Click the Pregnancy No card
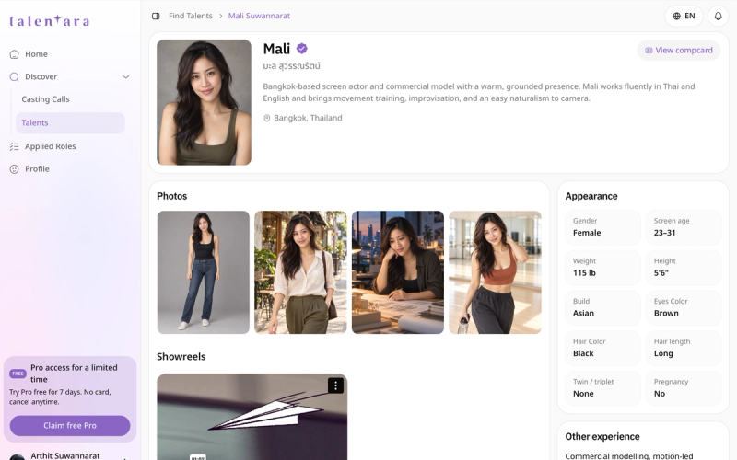Viewport: 737px width, 460px height. (684, 388)
